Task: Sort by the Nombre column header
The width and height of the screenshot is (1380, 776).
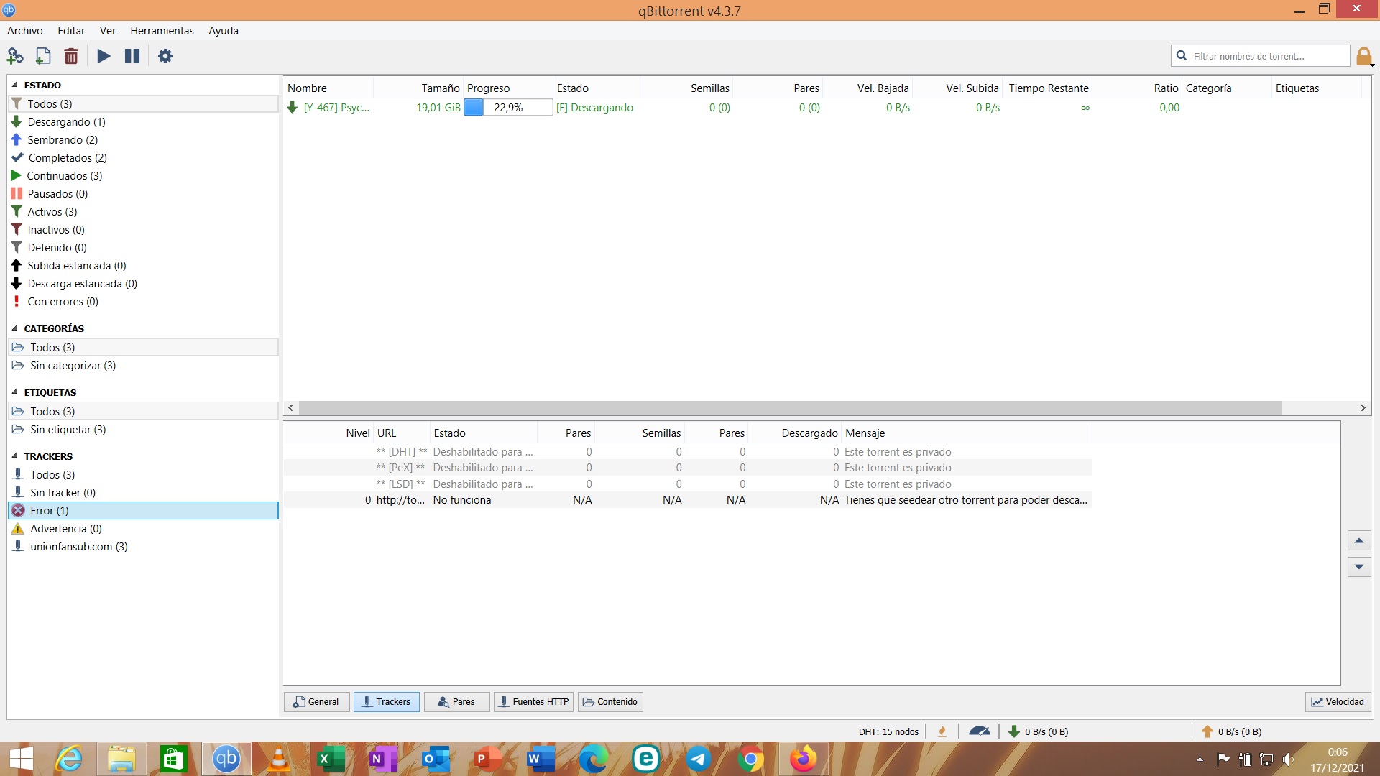Action: coord(328,88)
